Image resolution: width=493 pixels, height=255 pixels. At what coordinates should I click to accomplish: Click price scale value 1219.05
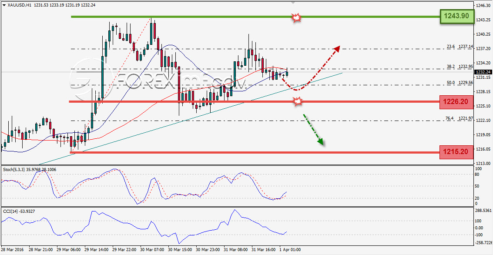click(483, 134)
